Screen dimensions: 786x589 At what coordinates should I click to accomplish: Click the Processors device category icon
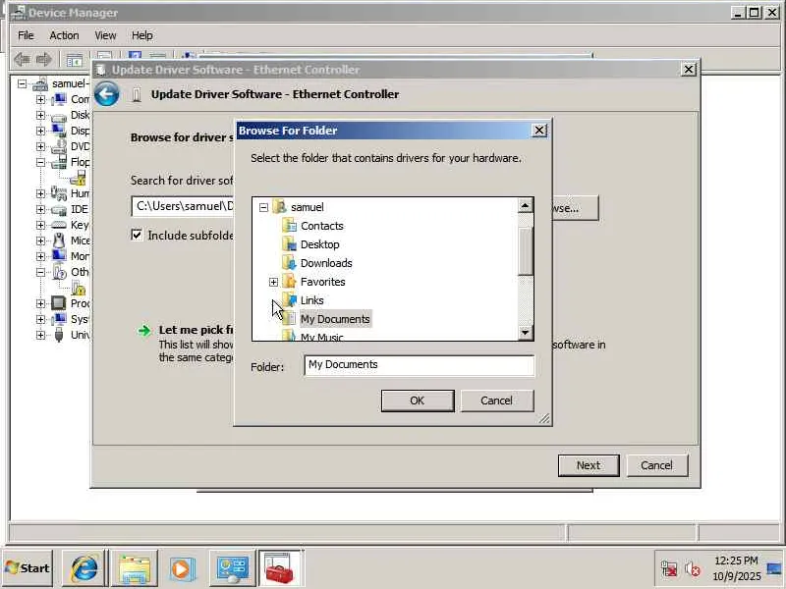tap(59, 303)
